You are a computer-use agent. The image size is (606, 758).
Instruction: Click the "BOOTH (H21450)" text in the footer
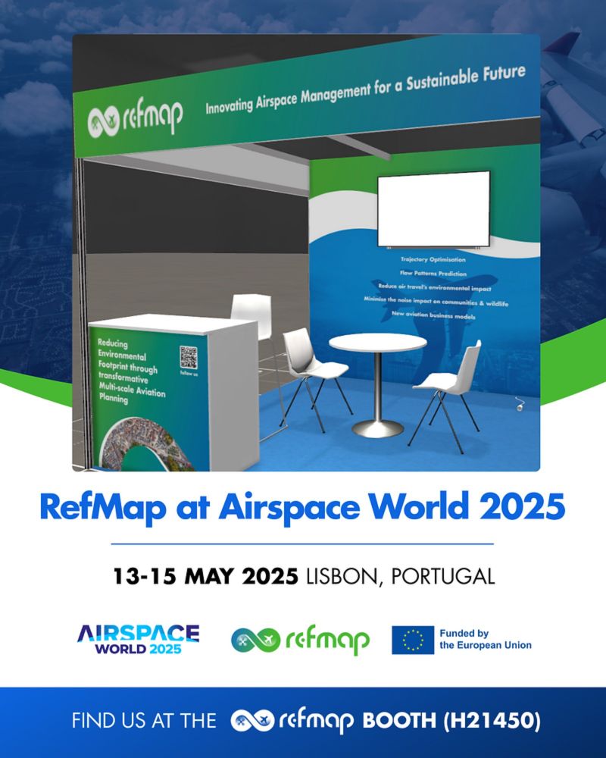tap(451, 720)
